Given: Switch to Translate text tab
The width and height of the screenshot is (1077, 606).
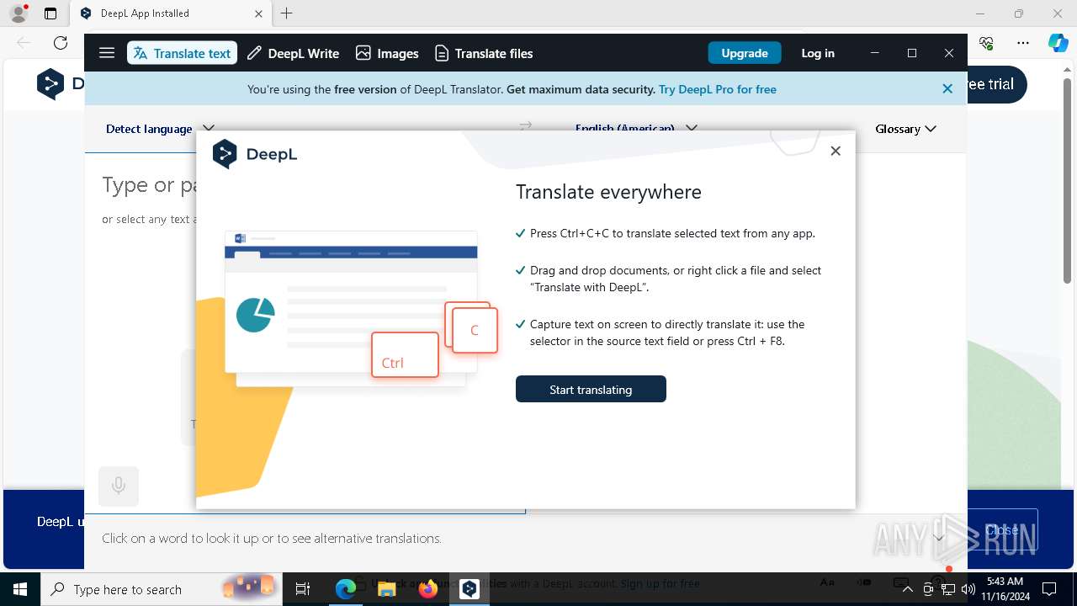Looking at the screenshot, I should (182, 53).
